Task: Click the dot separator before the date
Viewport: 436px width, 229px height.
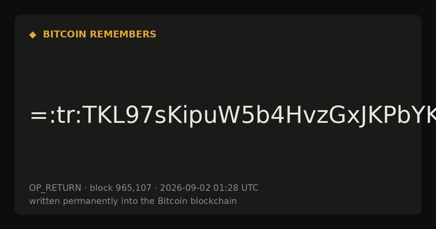Action: pos(156,188)
